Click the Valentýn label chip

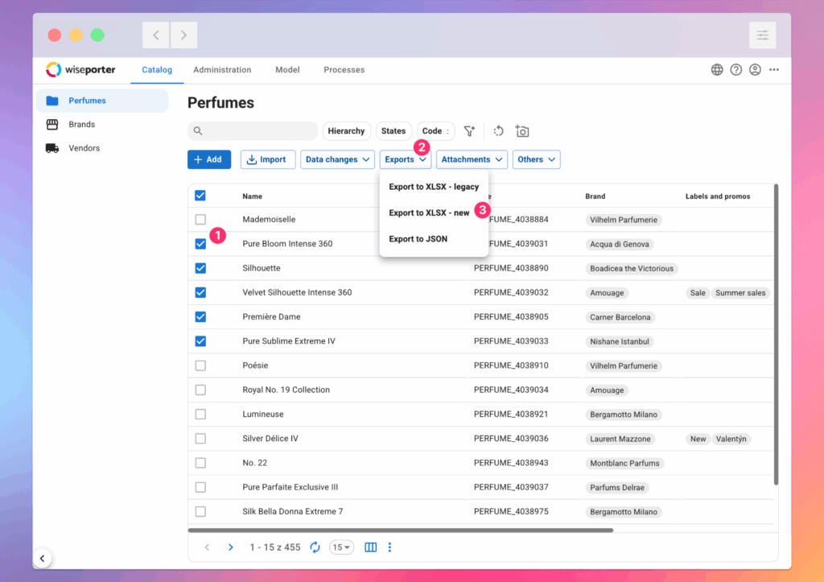pyautogui.click(x=731, y=439)
